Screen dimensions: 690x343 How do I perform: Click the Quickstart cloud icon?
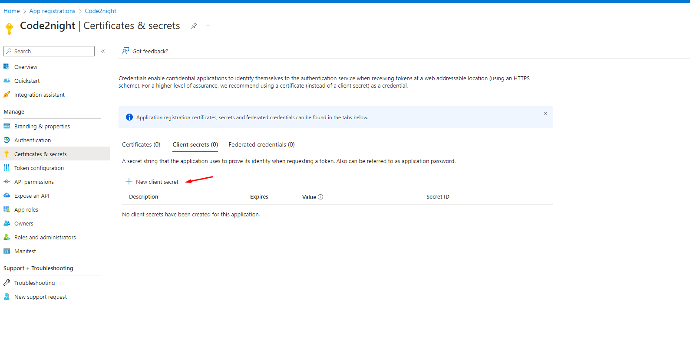click(7, 81)
